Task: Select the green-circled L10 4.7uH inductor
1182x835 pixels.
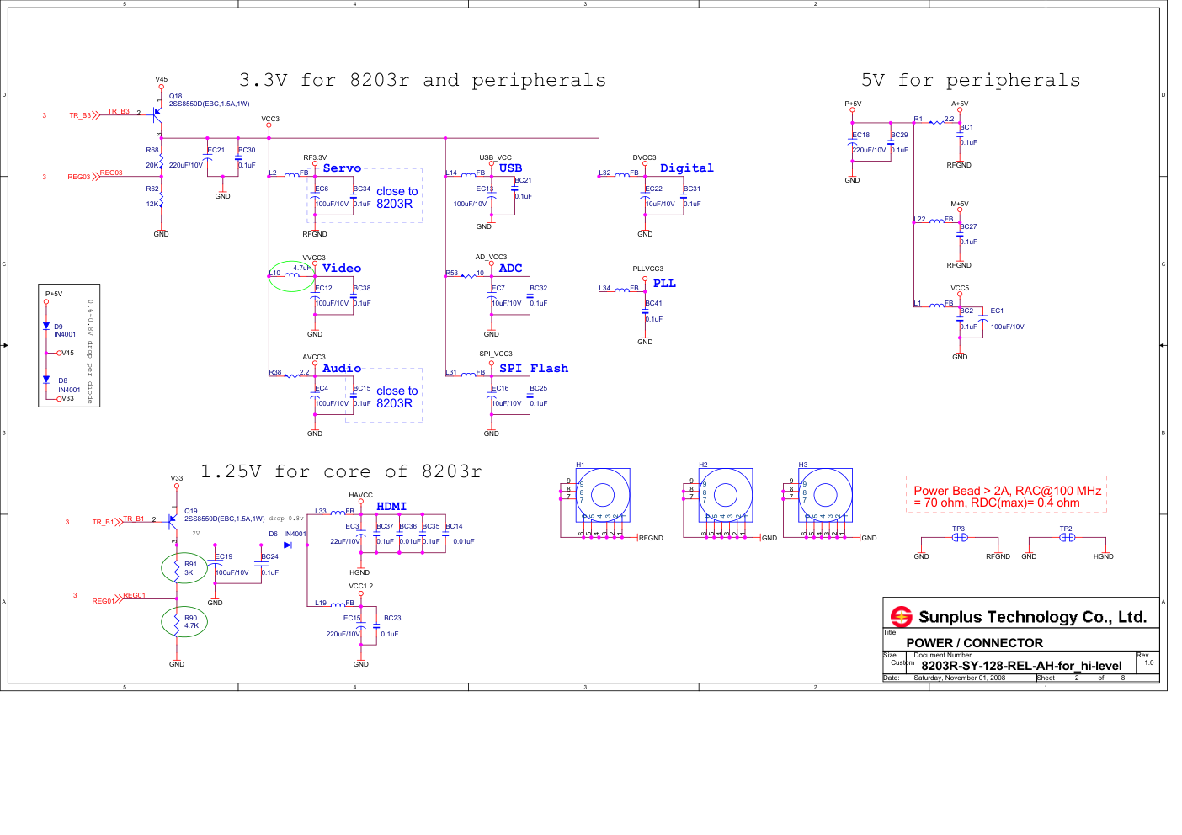Action: 292,275
